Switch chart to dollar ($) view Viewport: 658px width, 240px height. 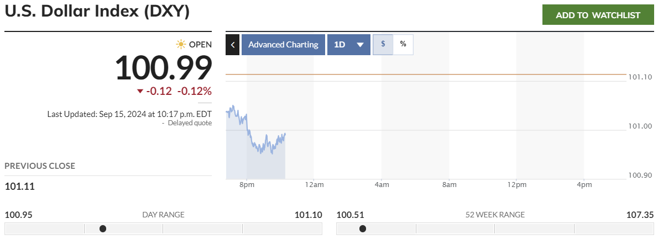coord(383,45)
